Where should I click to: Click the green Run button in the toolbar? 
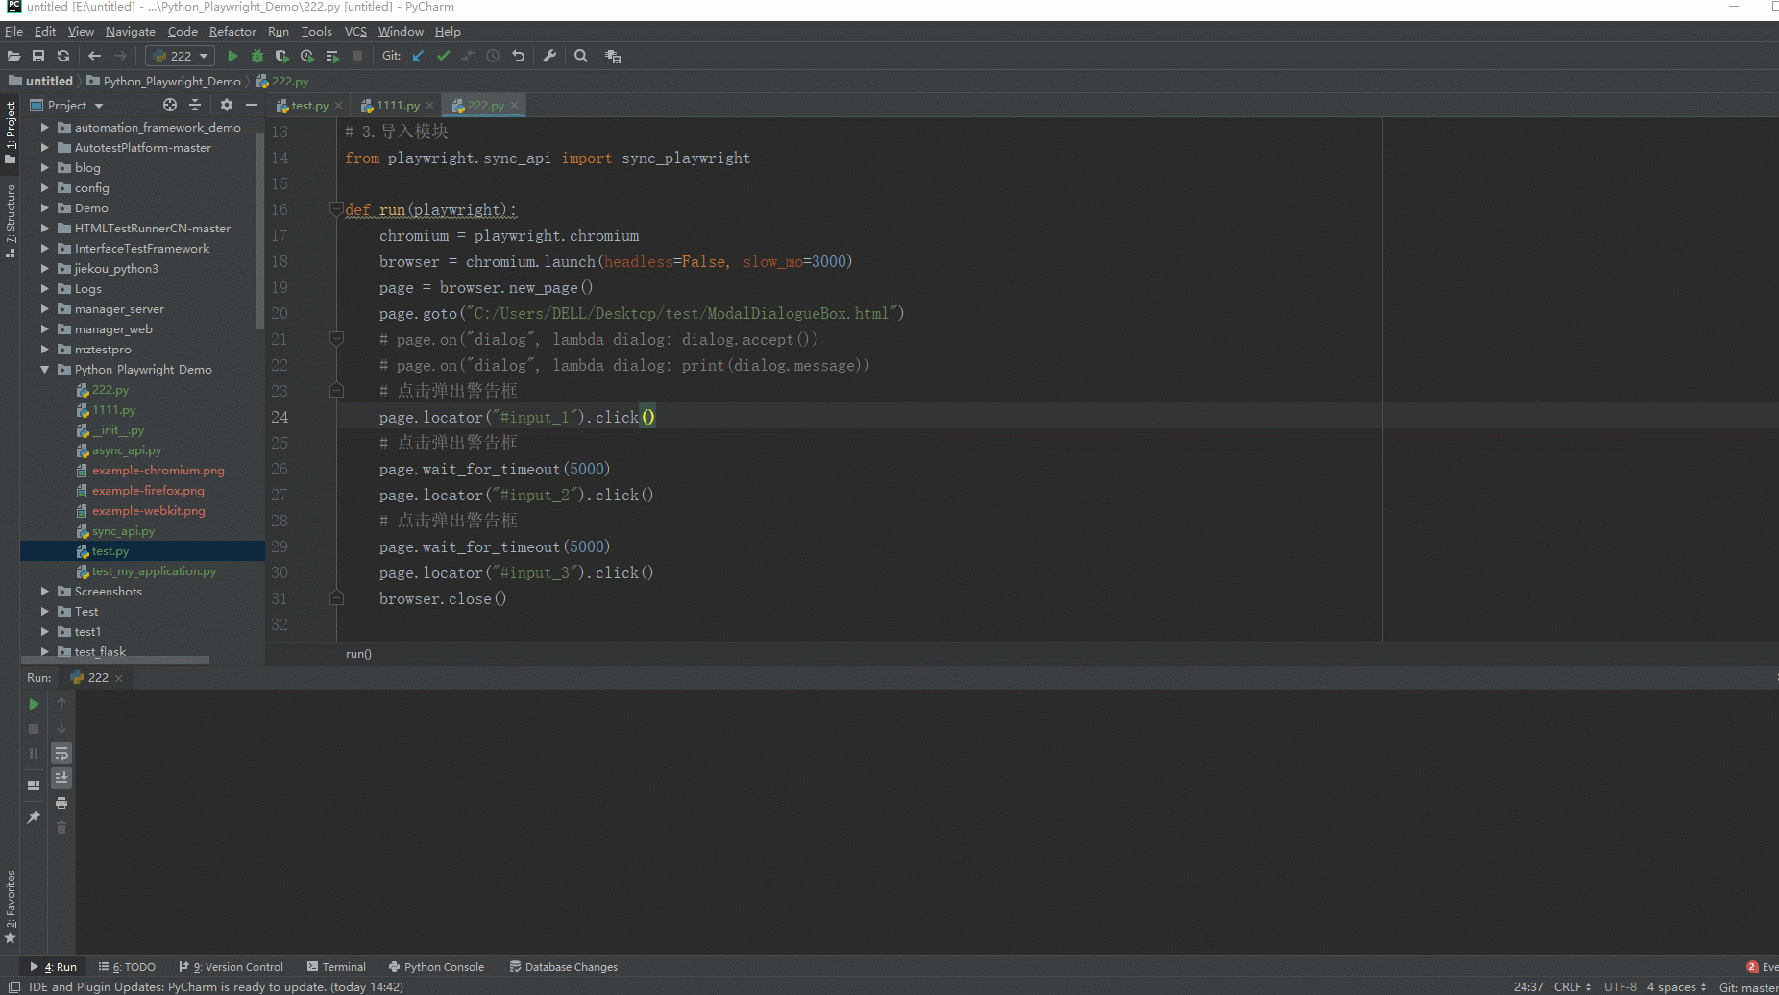(232, 56)
